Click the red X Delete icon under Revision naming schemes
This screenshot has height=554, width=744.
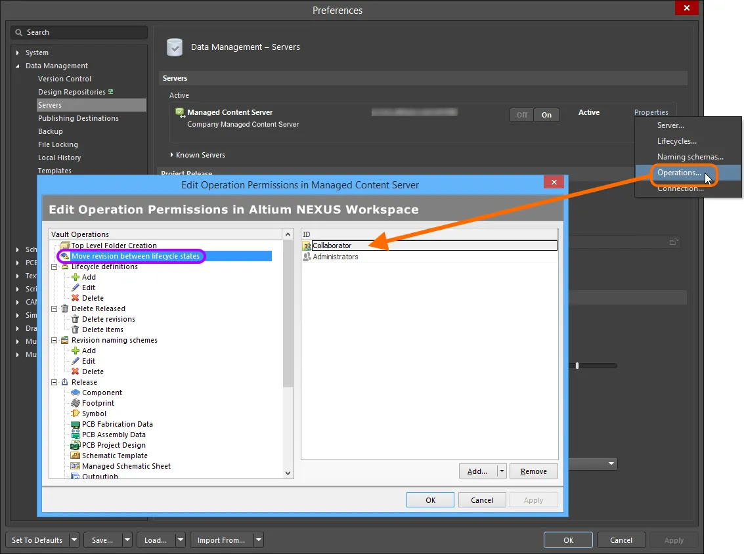pyautogui.click(x=76, y=372)
